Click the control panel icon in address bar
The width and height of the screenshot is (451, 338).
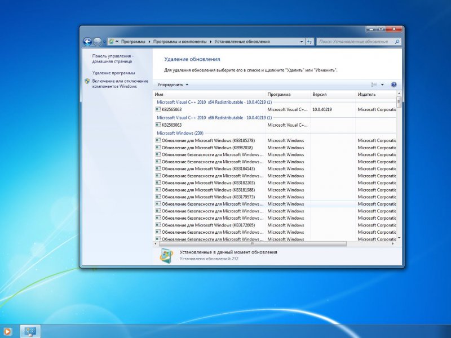(111, 42)
